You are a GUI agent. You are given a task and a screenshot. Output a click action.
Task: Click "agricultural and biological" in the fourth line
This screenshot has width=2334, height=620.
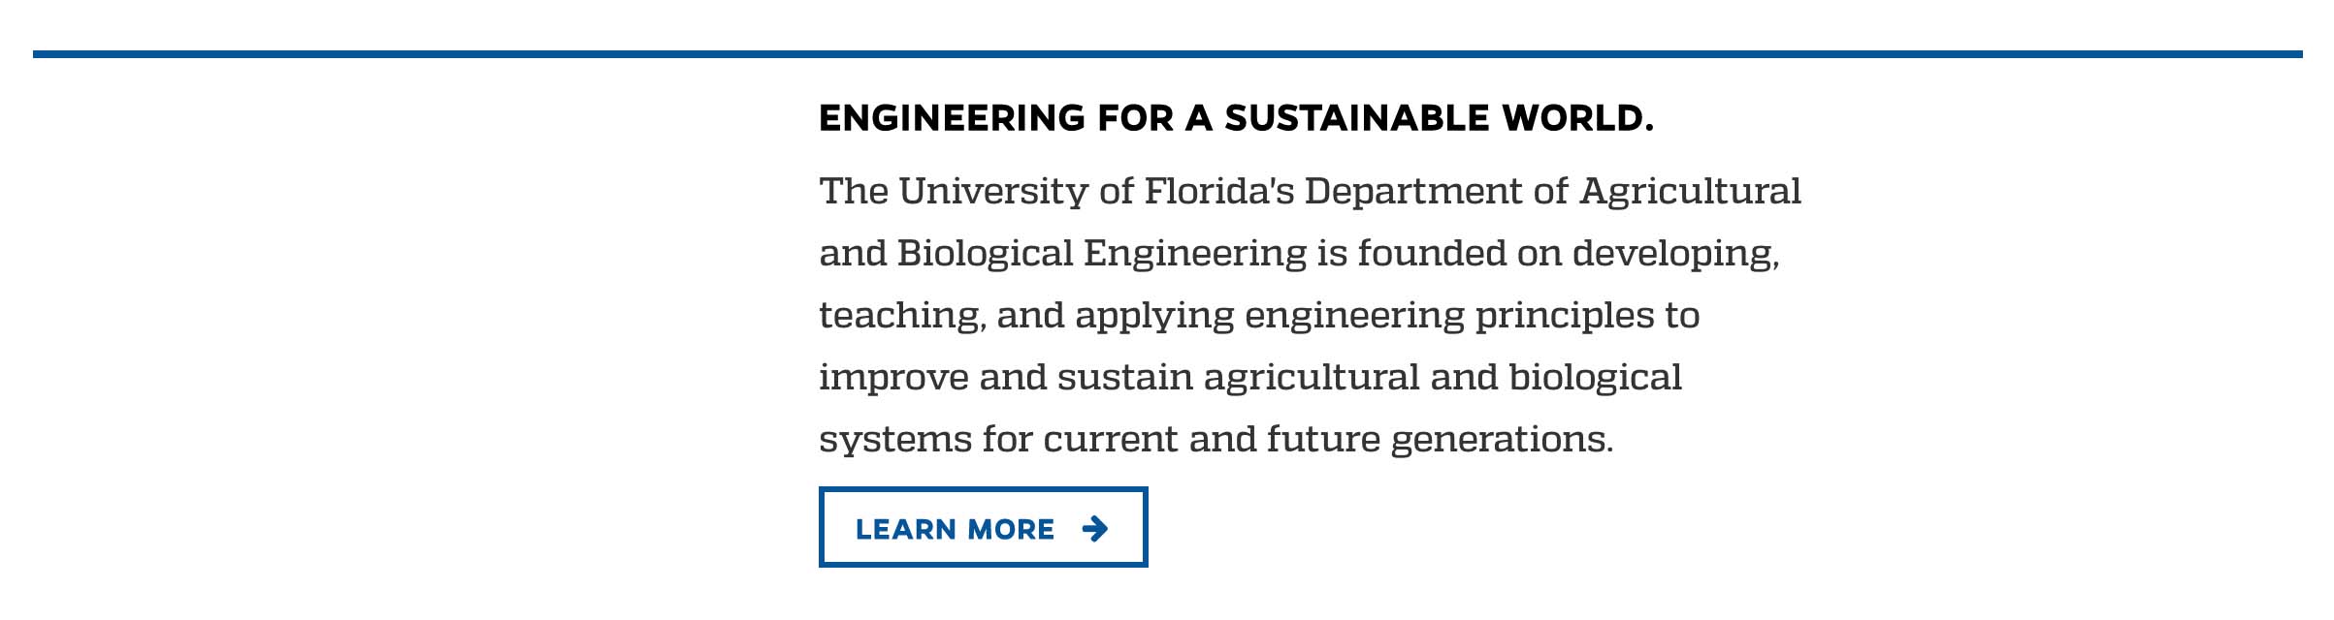(1443, 377)
